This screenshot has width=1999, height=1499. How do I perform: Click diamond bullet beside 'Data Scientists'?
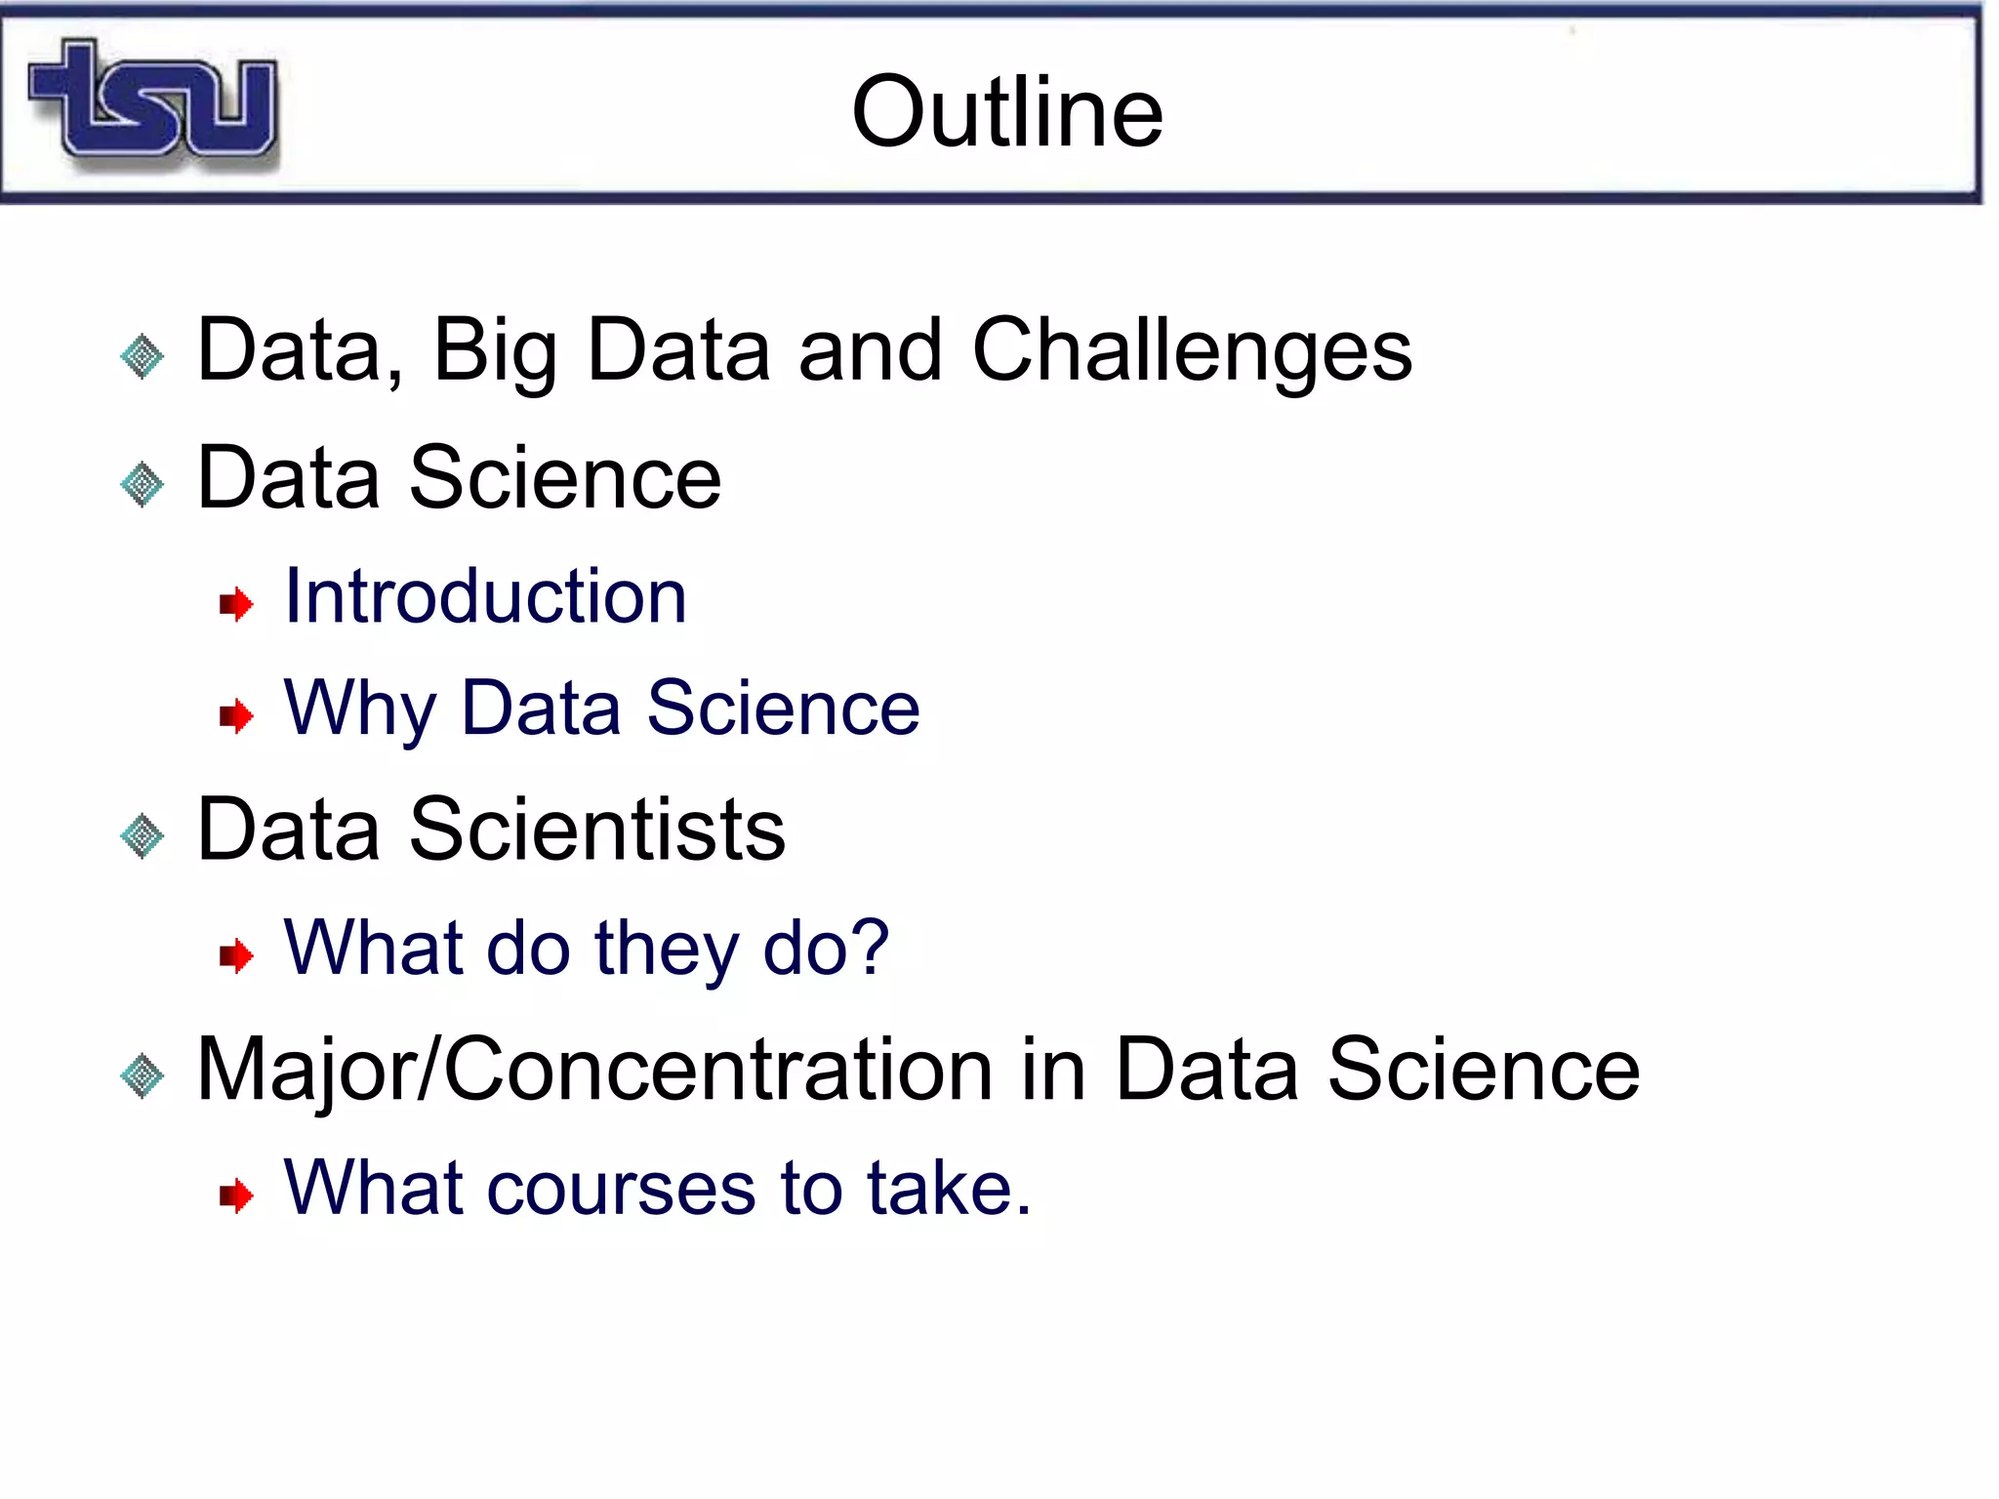coord(143,835)
